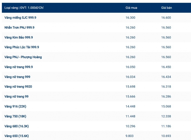Select the buy price 14.448 cell
Viewport: 191px width, 140px height.
pos(130,106)
